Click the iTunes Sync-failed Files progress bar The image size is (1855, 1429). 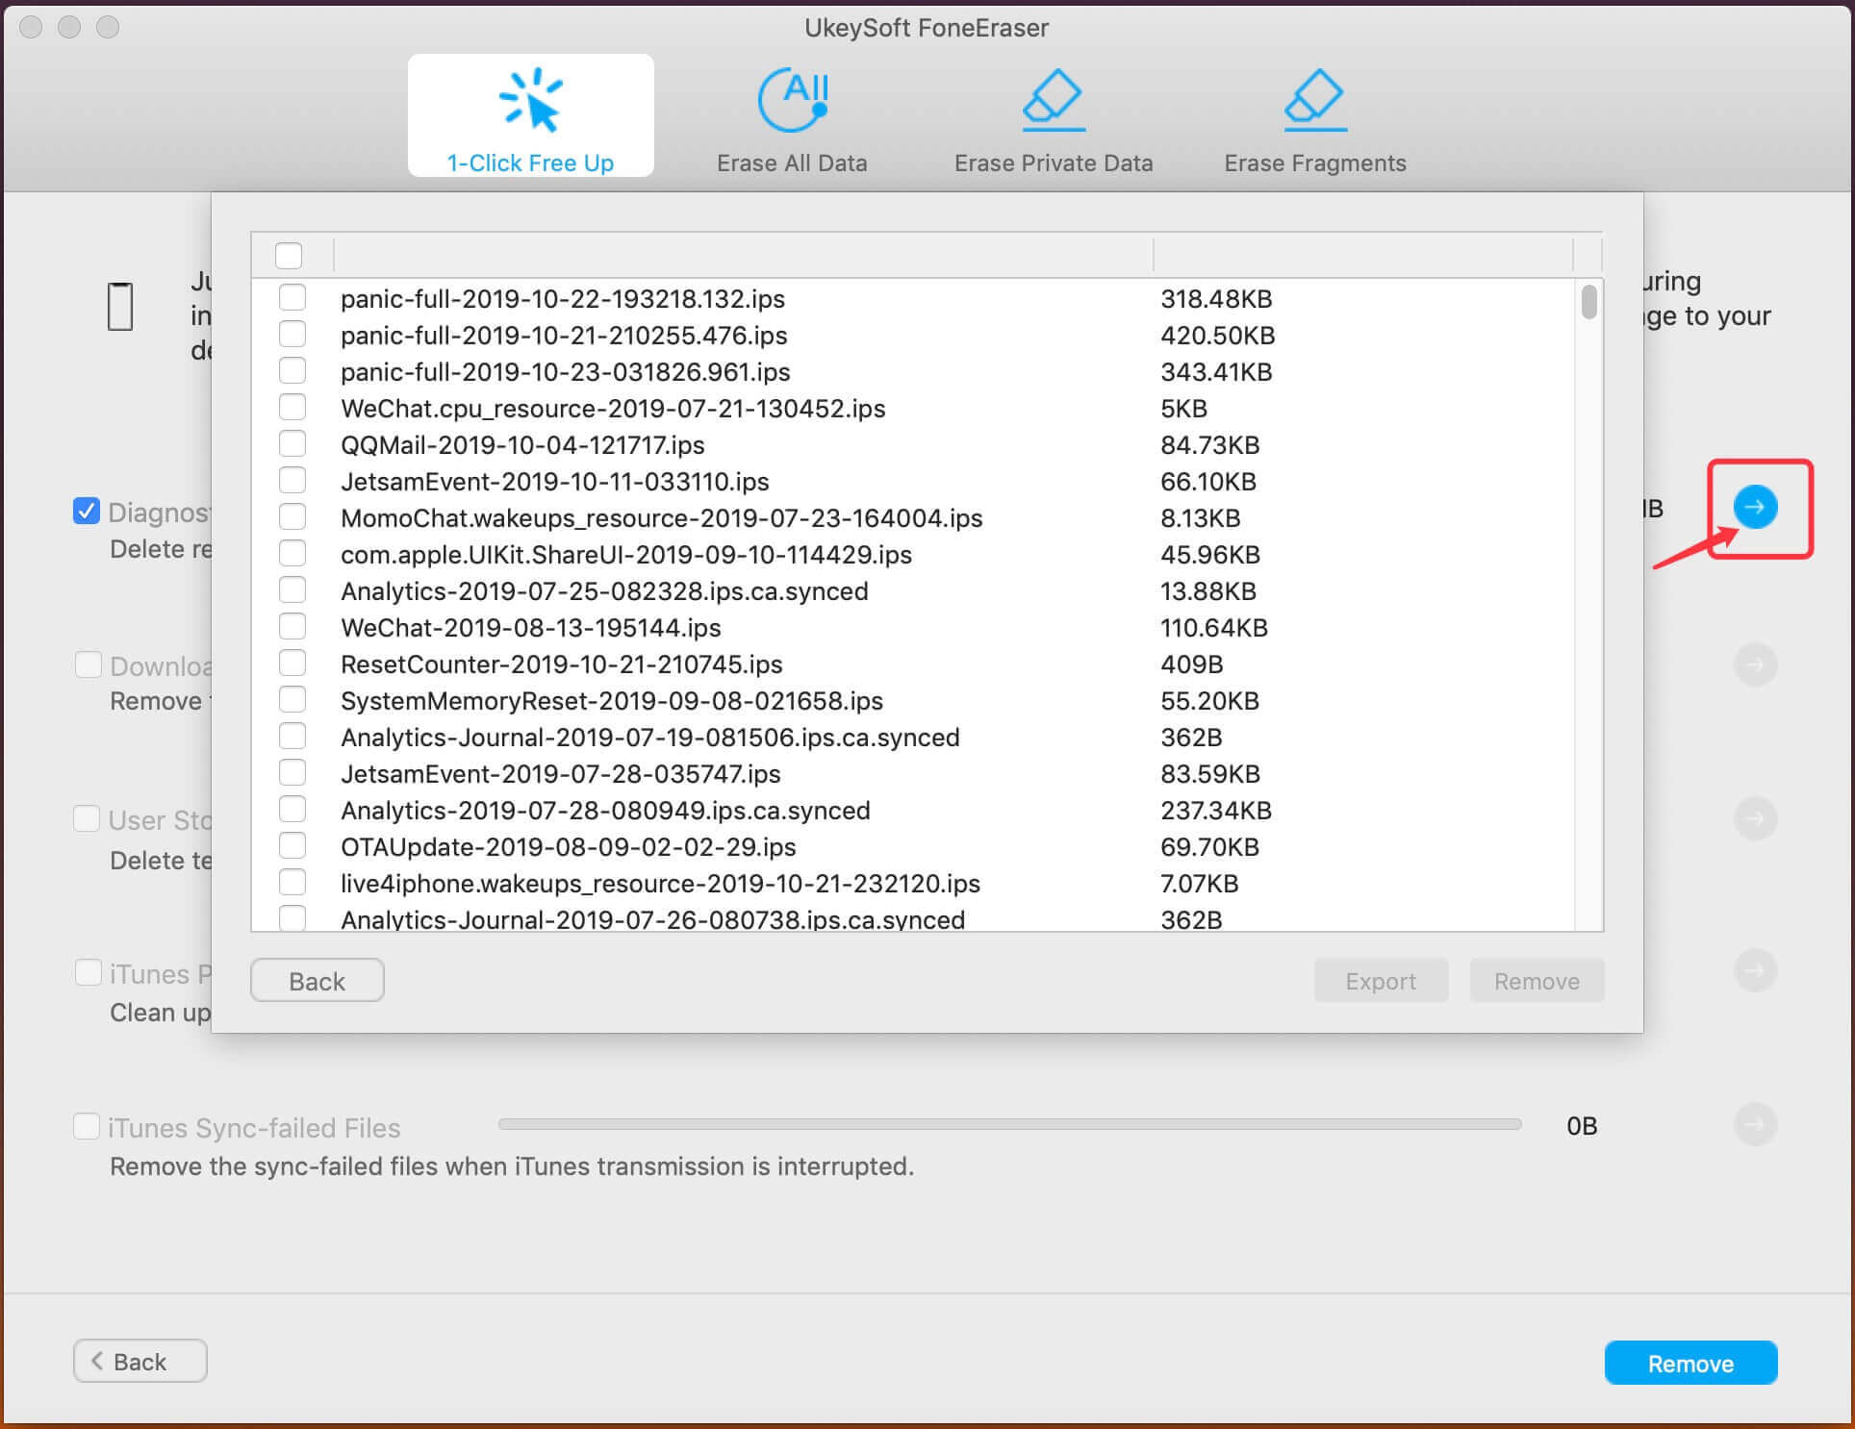pos(1009,1124)
